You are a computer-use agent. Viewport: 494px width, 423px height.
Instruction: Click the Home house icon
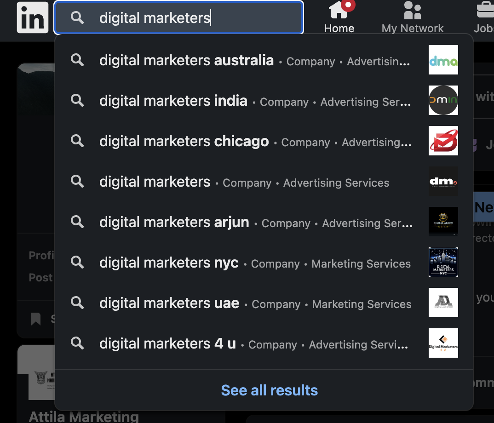point(339,11)
